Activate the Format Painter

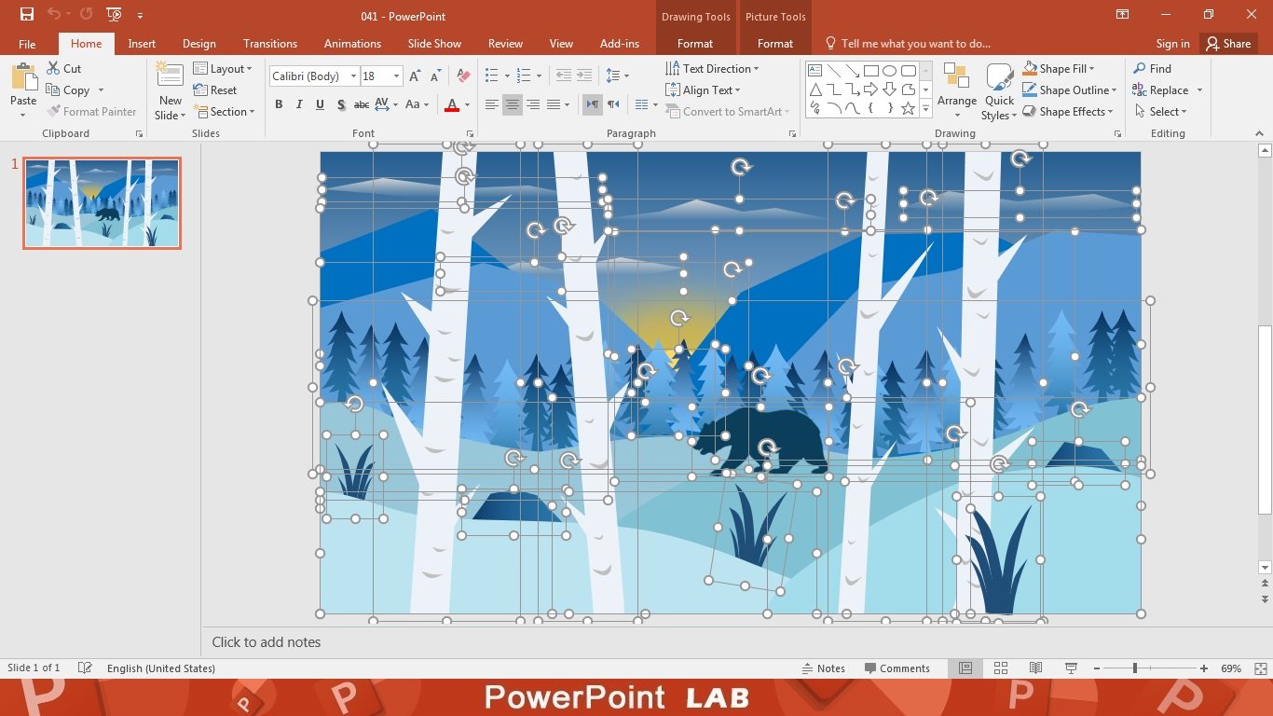point(91,112)
